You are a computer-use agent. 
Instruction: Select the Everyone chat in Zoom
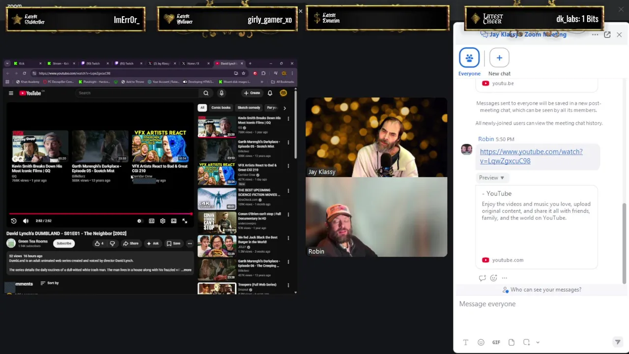(469, 62)
